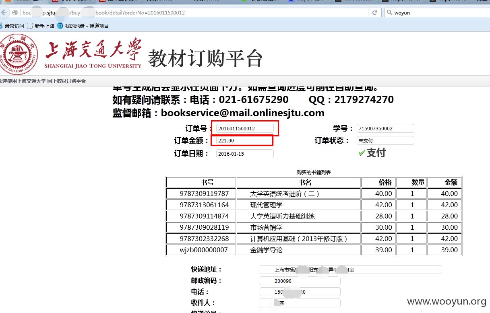This screenshot has height=313, width=490.
Task: Open the 我的地盘 - 禅道项目 bookmark
Action: coord(83,26)
